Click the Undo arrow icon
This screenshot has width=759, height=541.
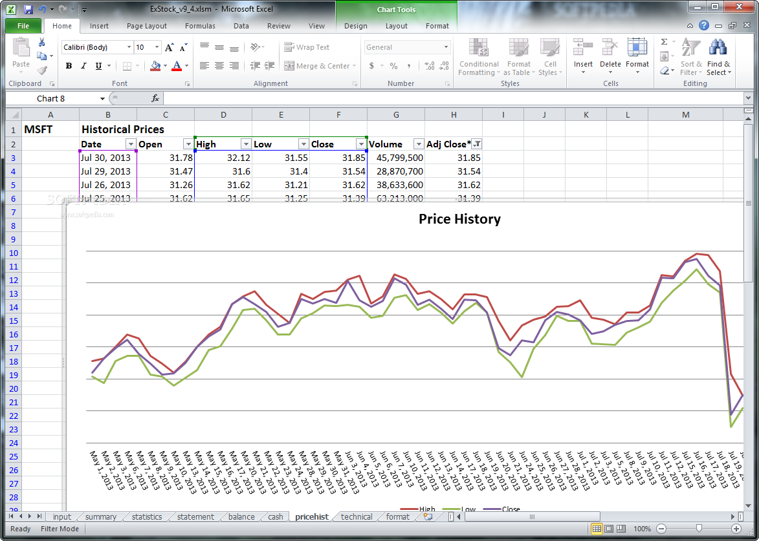tap(42, 9)
